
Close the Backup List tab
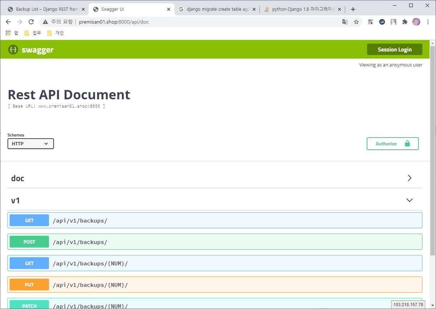83,9
